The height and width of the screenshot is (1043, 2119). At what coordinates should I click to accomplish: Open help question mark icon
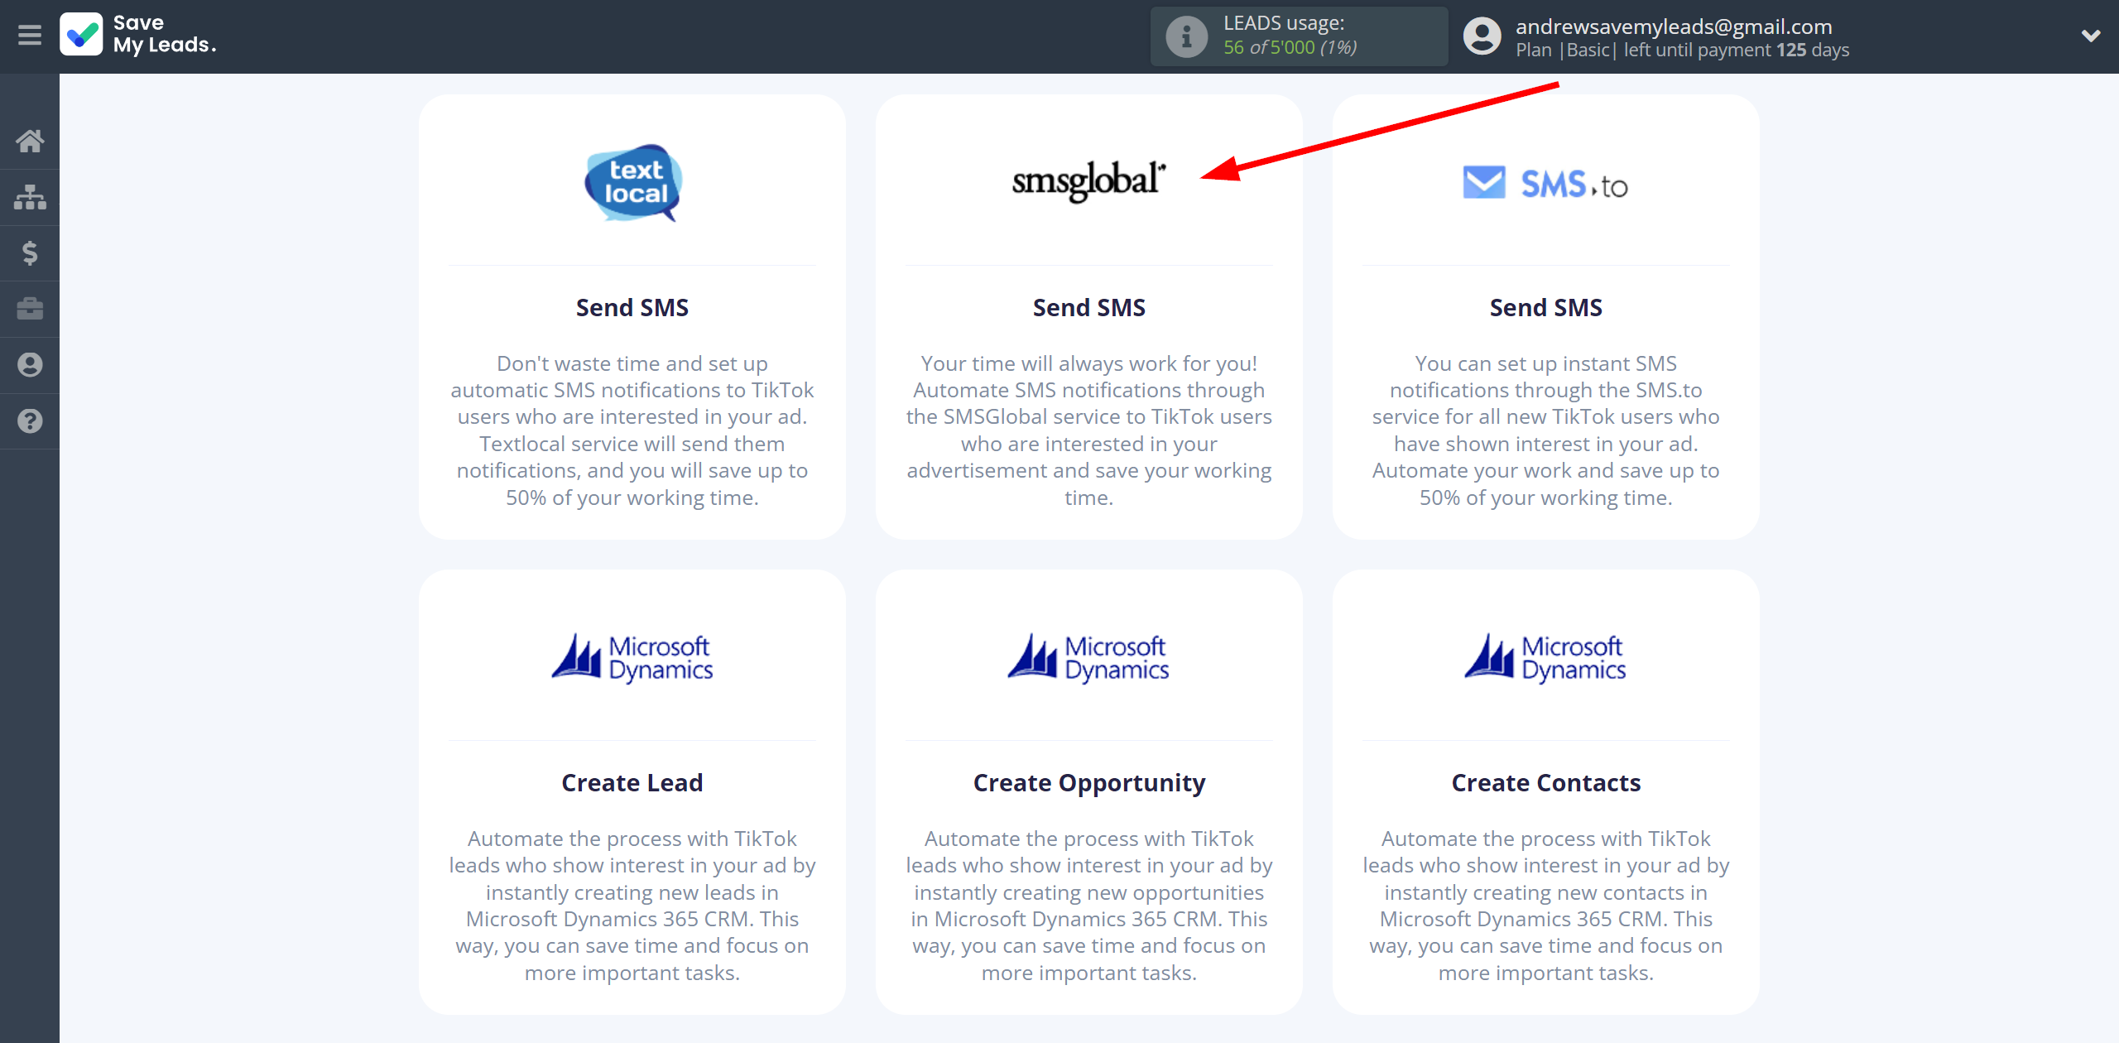(x=30, y=421)
